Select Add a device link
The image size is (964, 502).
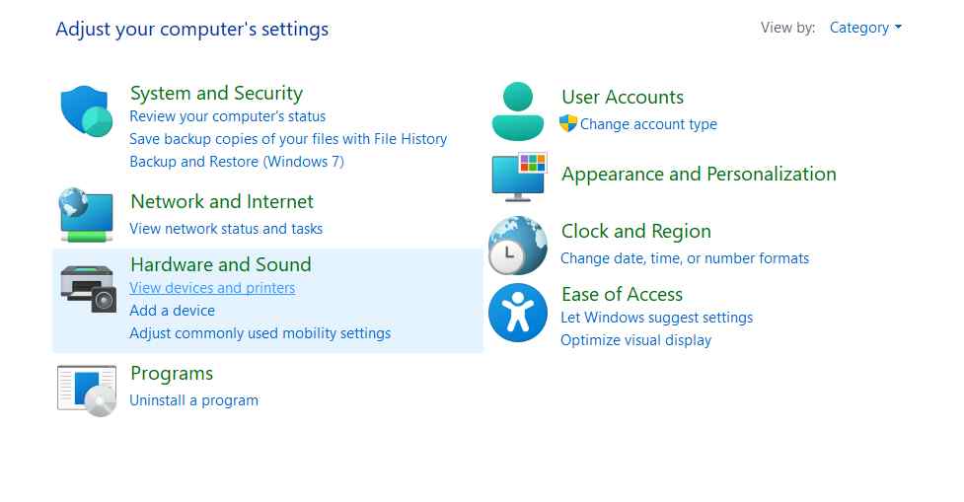coord(172,311)
